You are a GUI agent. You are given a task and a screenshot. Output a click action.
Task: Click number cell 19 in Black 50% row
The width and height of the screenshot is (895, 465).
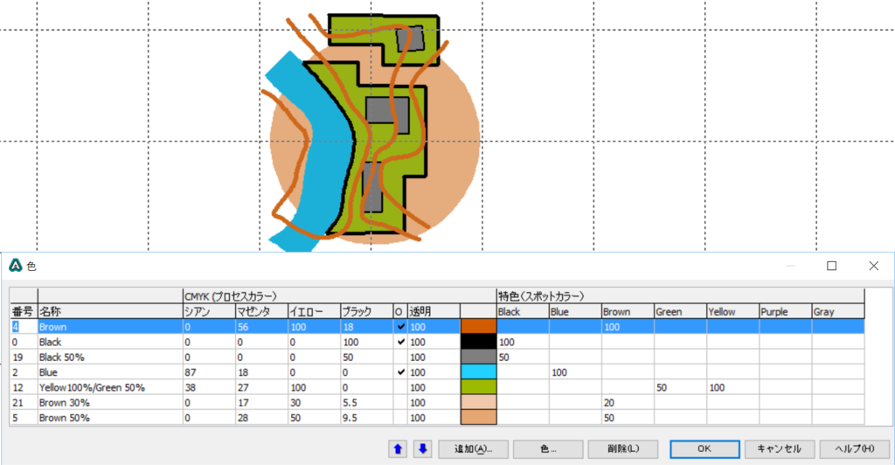pyautogui.click(x=24, y=357)
